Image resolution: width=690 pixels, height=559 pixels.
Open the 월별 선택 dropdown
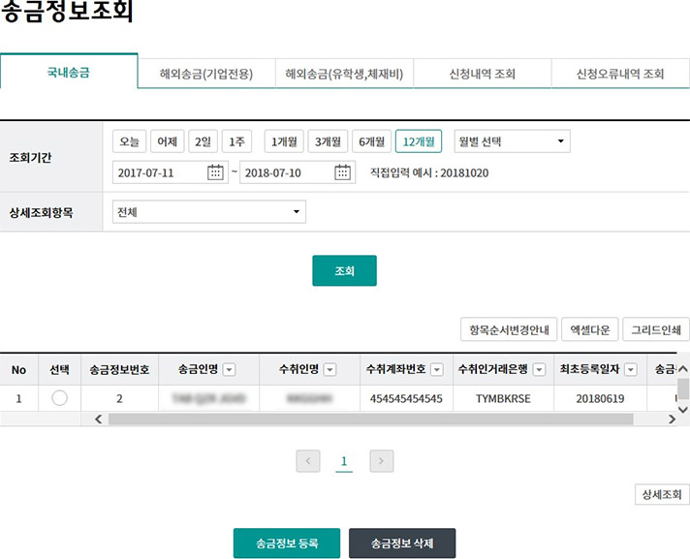[512, 141]
